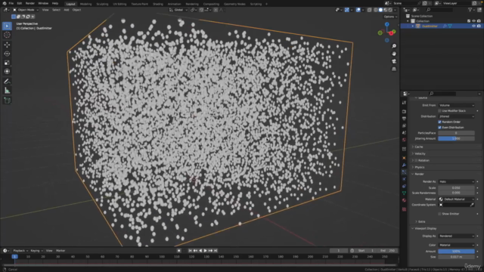Image resolution: width=484 pixels, height=272 pixels.
Task: Open the World properties tab icon
Action: click(404, 140)
